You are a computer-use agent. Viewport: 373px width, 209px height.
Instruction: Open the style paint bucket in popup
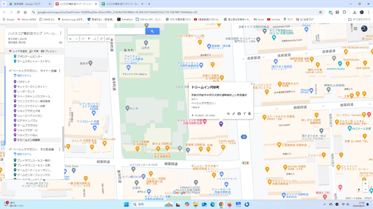pos(228,114)
